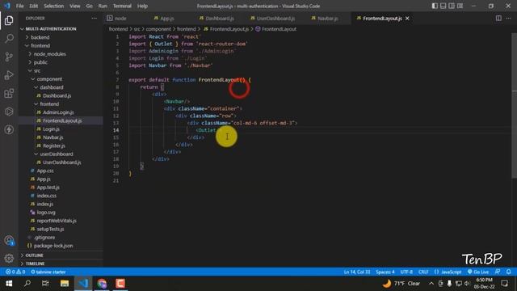This screenshot has width=517, height=291.
Task: Close the FrontendLayout.js tab
Action: pos(407,19)
